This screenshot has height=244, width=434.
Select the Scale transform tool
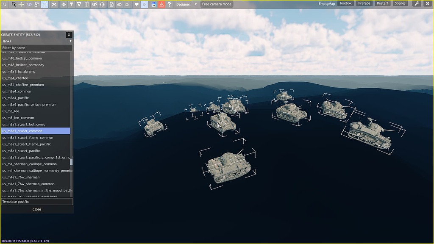point(36,4)
